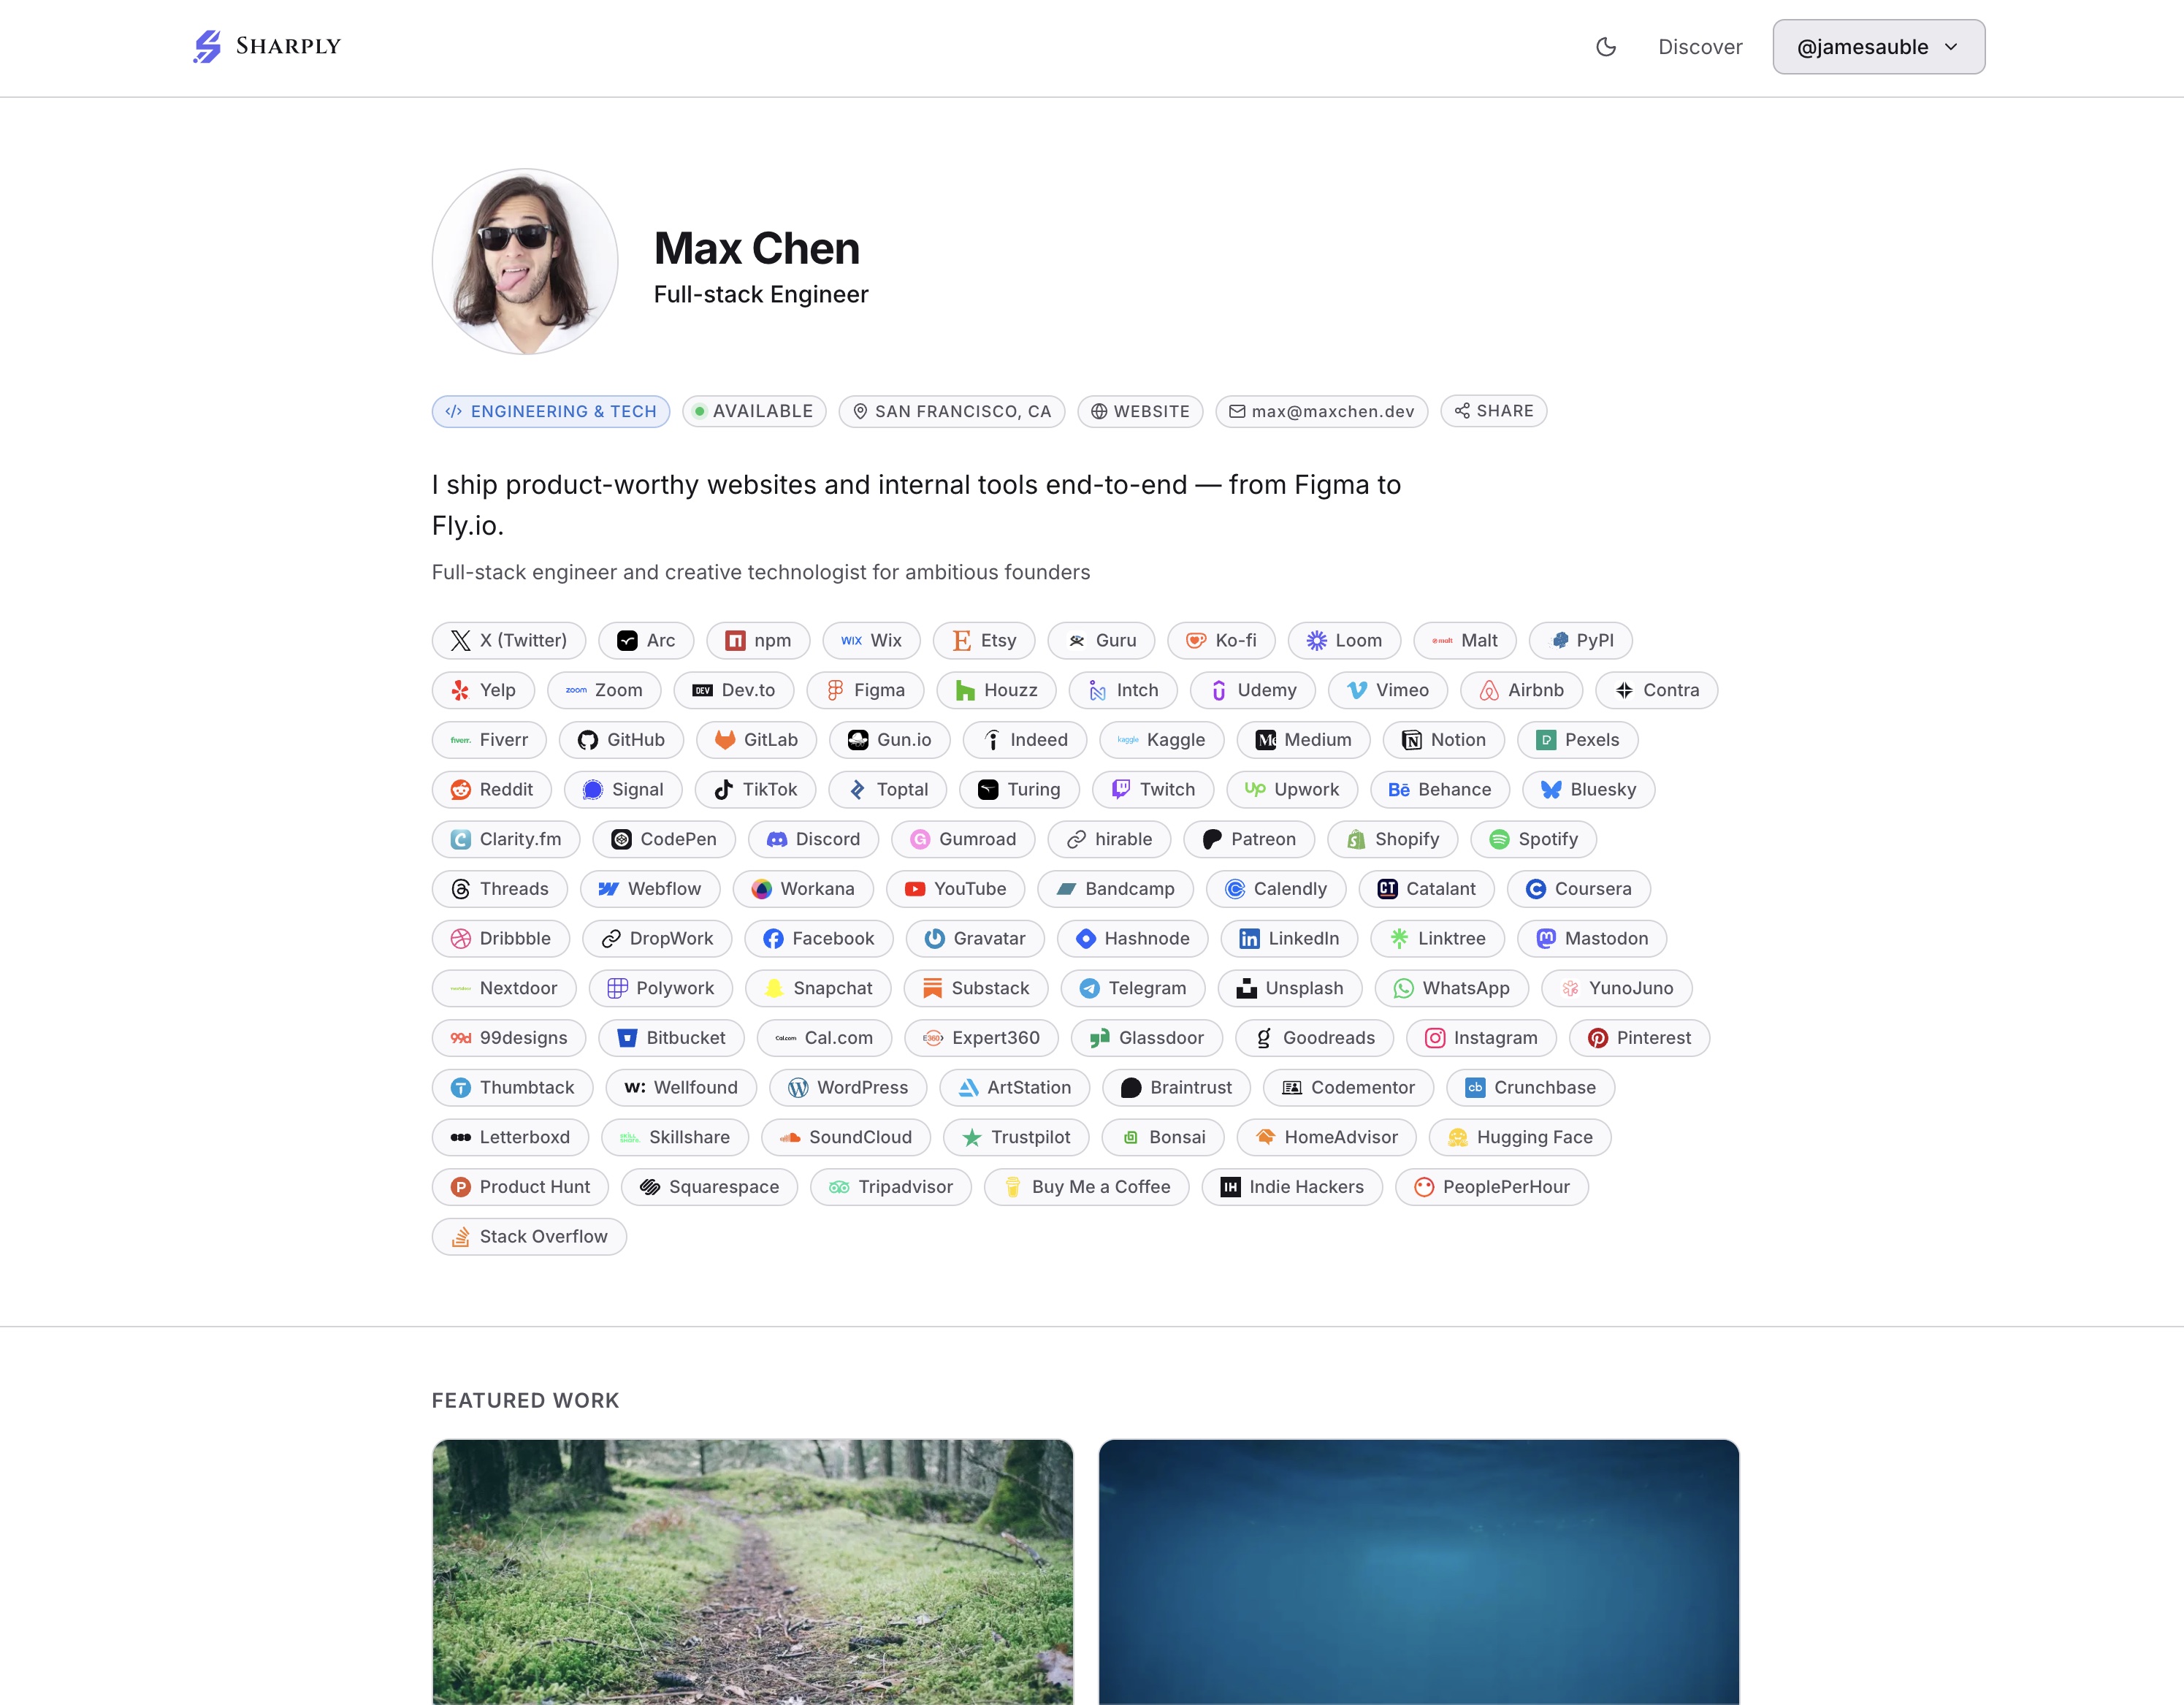Open the LinkedIn icon link
The height and width of the screenshot is (1705, 2184).
[1289, 938]
